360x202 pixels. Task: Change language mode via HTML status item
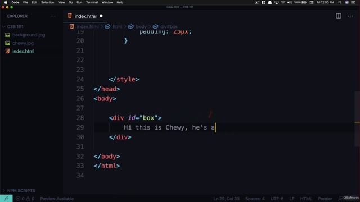(306, 199)
